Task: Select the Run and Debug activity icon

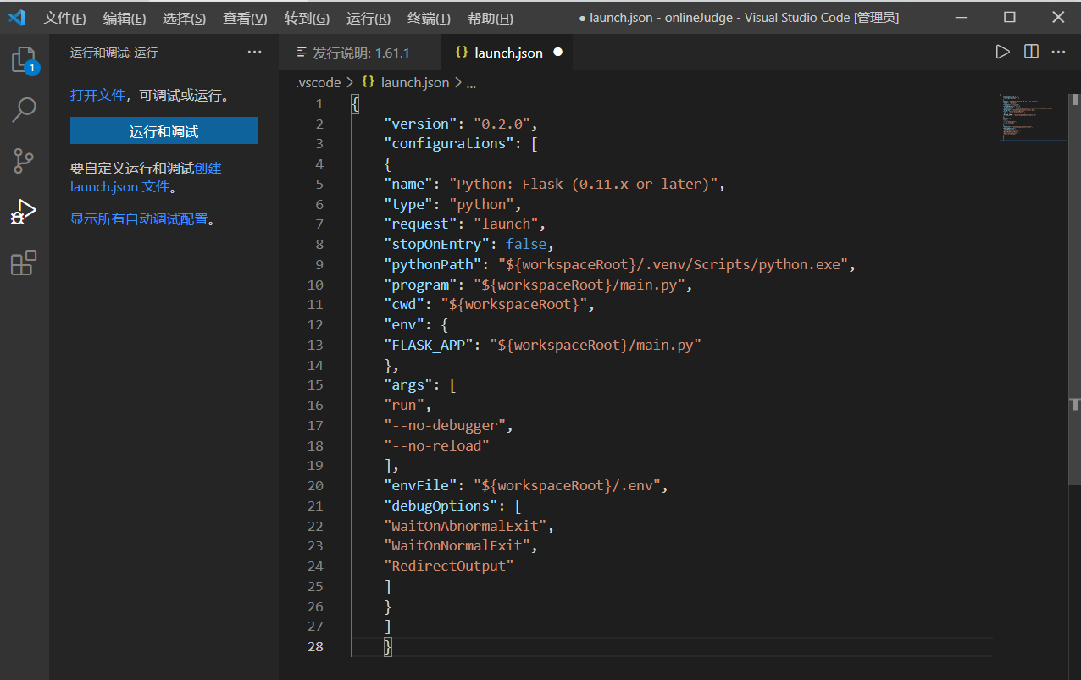Action: 24,212
